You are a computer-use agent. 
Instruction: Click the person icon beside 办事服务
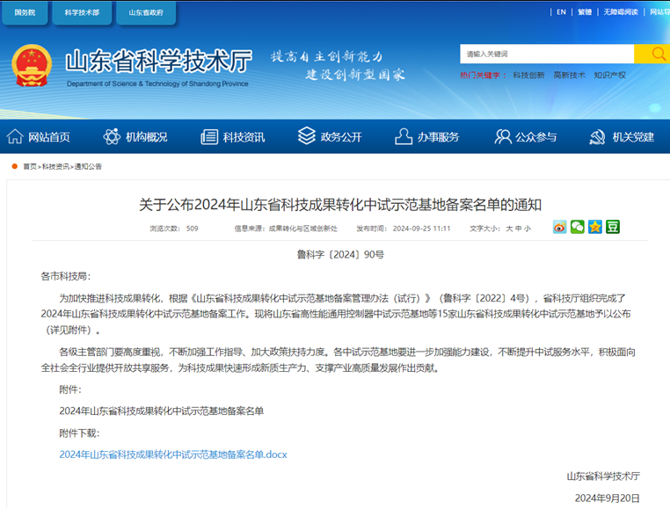(x=404, y=136)
